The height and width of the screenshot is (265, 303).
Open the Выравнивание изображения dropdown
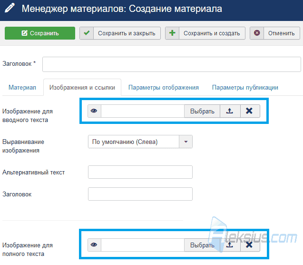140,142
